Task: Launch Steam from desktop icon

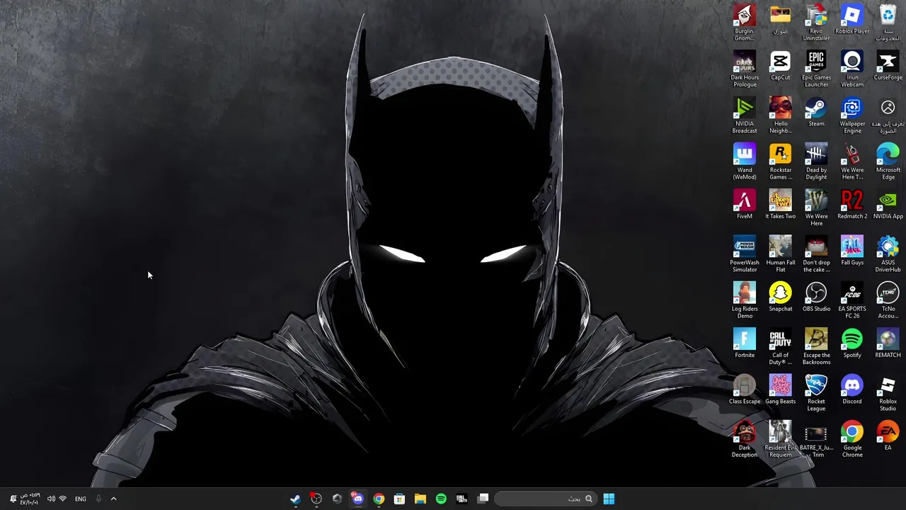Action: pyautogui.click(x=816, y=112)
